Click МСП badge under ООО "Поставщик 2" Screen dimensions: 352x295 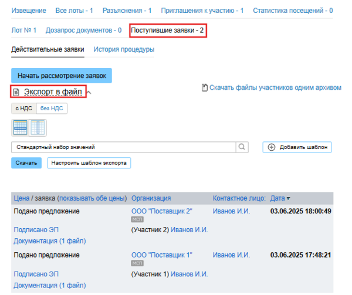pyautogui.click(x=137, y=219)
